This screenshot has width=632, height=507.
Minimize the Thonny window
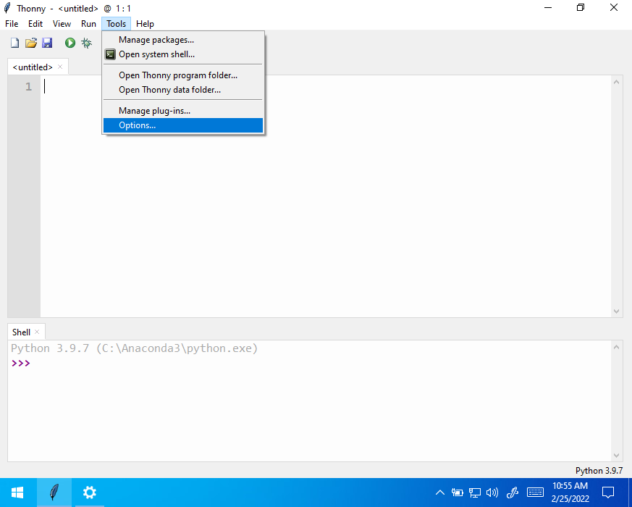(547, 8)
